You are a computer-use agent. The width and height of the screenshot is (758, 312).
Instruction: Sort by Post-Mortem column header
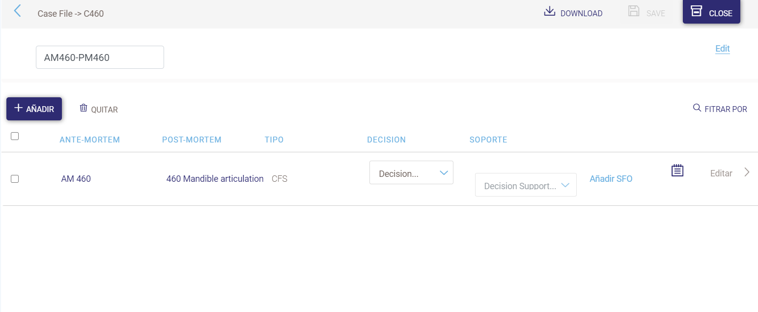point(192,140)
